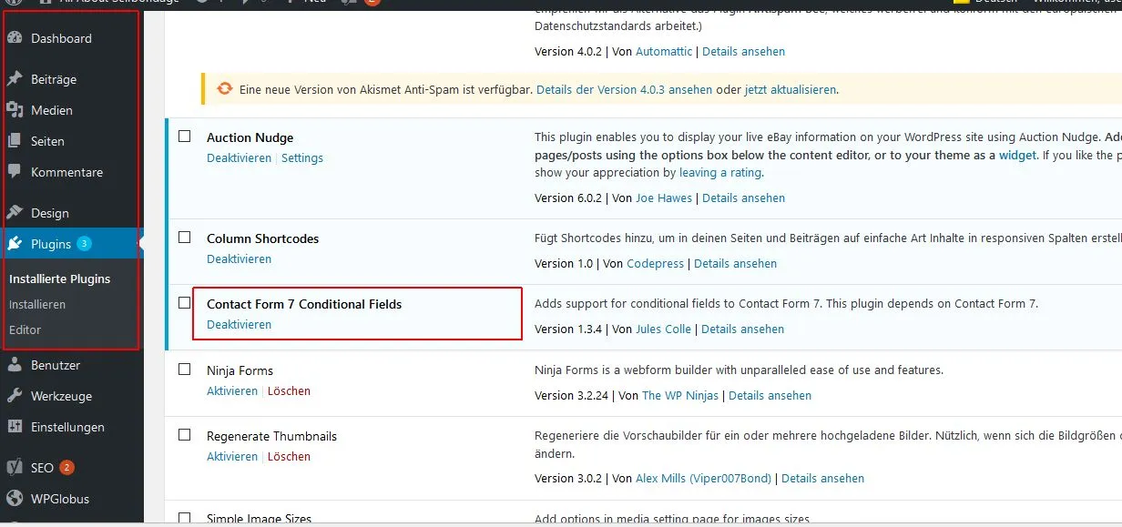Activate the Regenerate Thumbnails plugin
Viewport: 1122px width, 527px height.
[232, 456]
